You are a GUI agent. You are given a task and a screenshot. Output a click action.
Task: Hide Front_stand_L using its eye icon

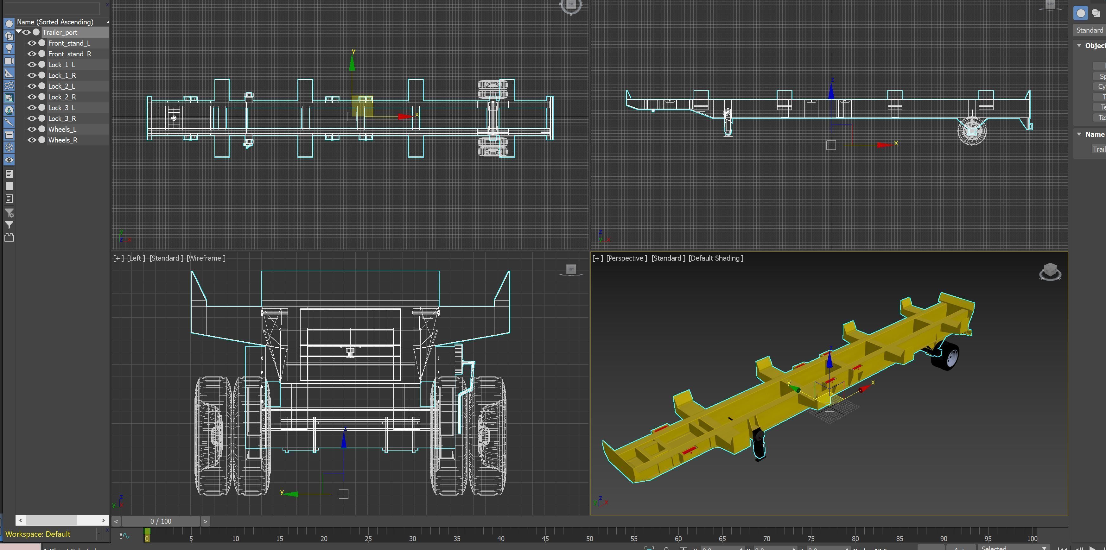pos(32,43)
